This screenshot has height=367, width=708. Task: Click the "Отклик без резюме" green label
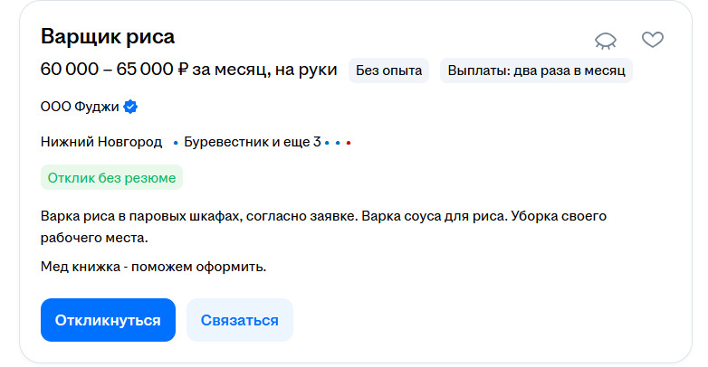(111, 178)
